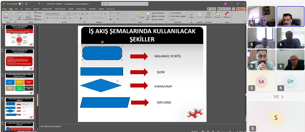Click the Text Direction icon in Paragraf group

tap(111, 13)
